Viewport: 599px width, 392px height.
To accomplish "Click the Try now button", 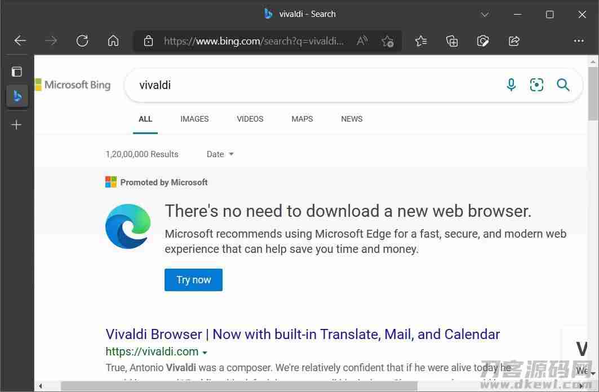I will coord(193,280).
